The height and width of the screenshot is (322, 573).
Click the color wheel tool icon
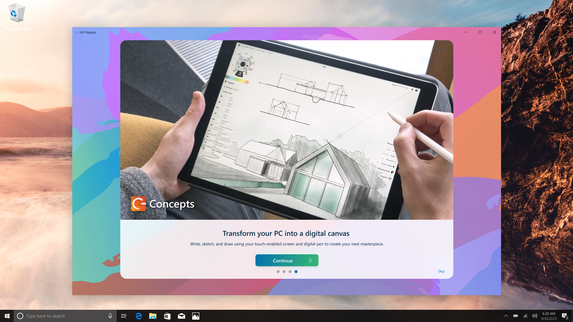(242, 64)
